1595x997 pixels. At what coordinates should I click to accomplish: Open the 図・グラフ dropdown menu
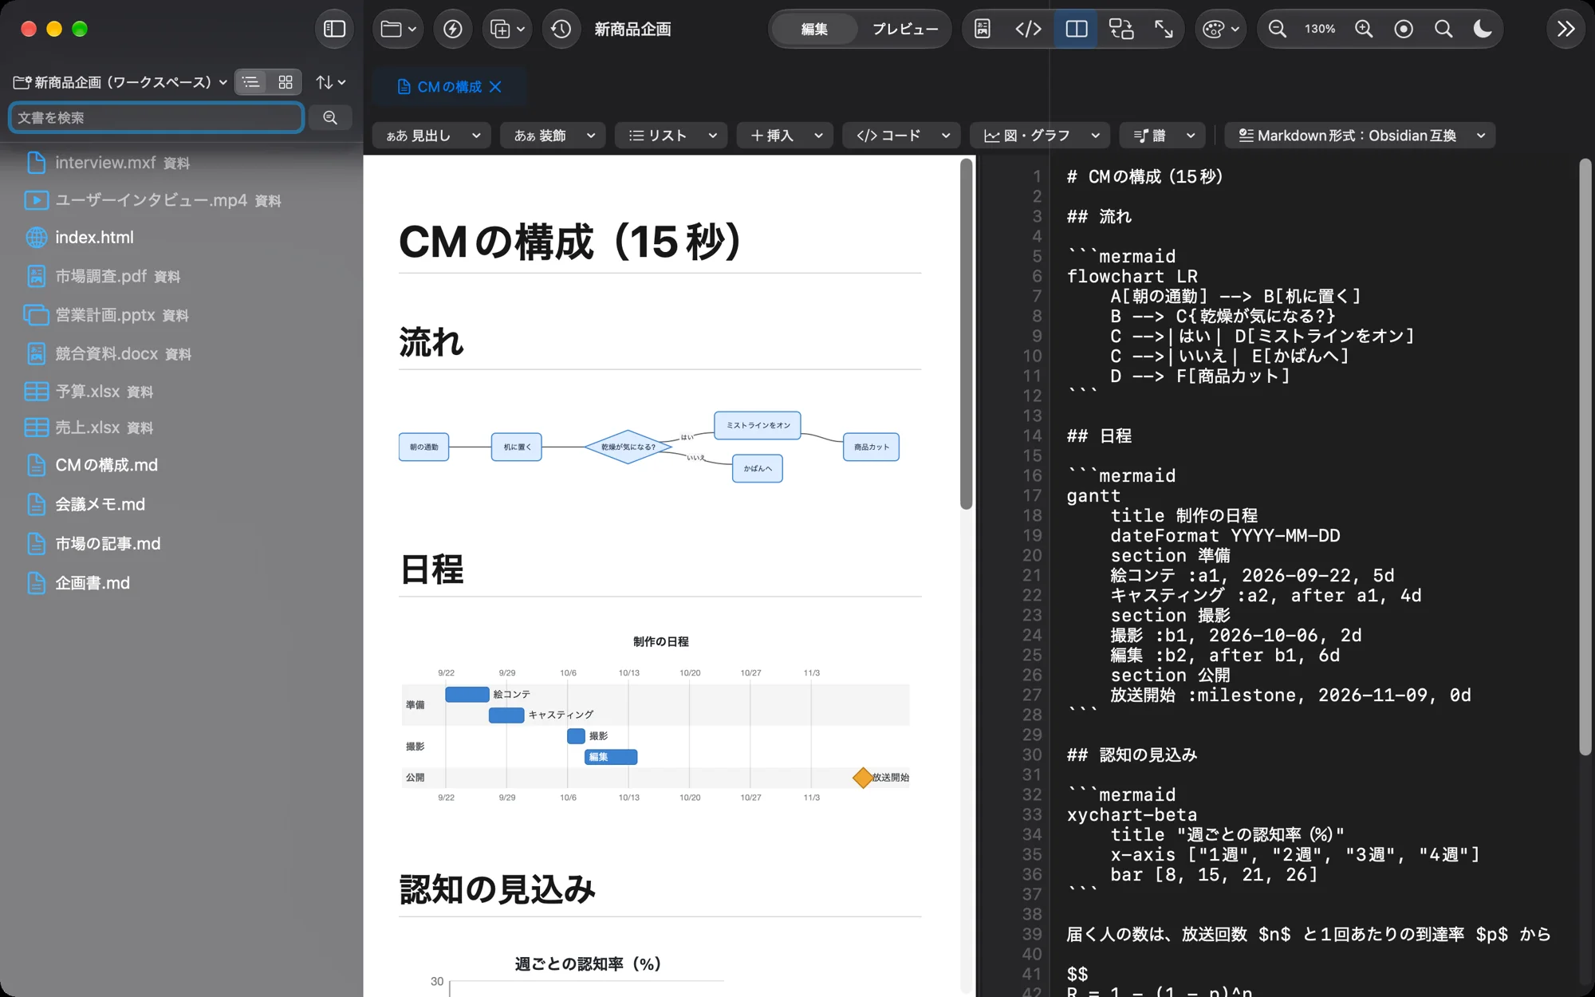(1041, 136)
